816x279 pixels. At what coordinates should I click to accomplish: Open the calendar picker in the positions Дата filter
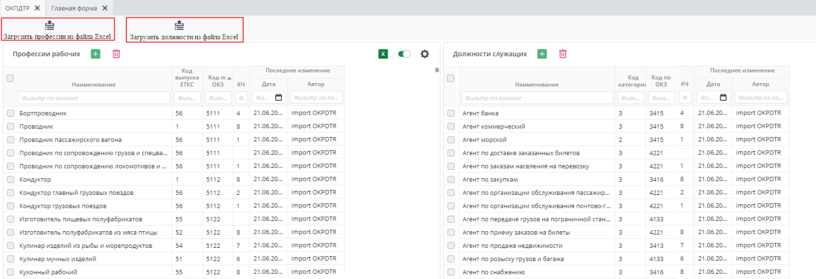723,97
